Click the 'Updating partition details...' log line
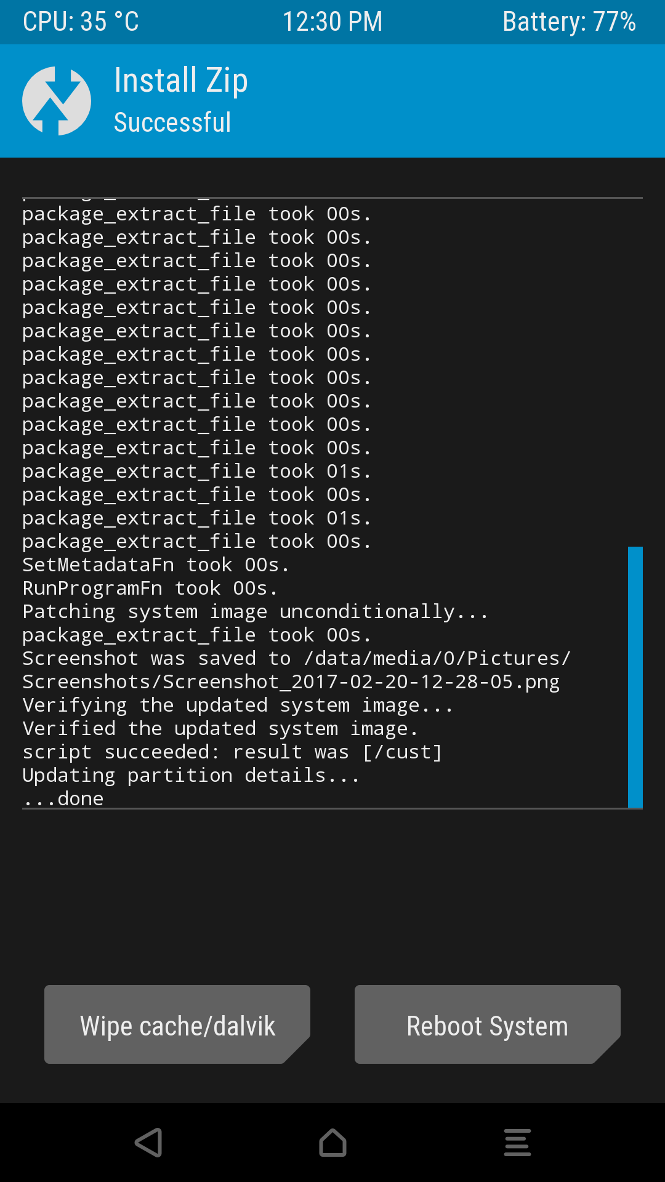The height and width of the screenshot is (1182, 665). (191, 776)
